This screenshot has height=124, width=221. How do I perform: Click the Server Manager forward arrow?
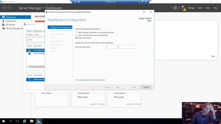point(9,8)
